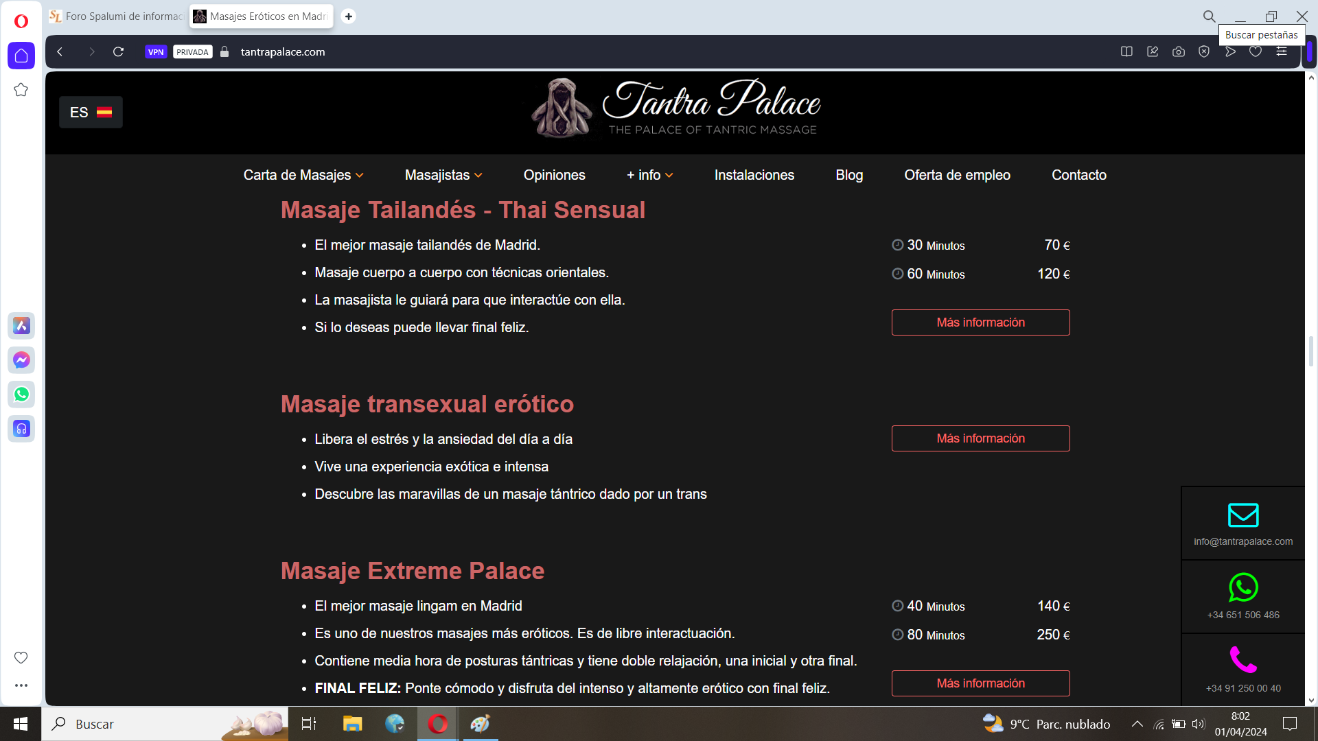Image resolution: width=1318 pixels, height=741 pixels.
Task: Open the ad blocker shield icon
Action: 1204,51
